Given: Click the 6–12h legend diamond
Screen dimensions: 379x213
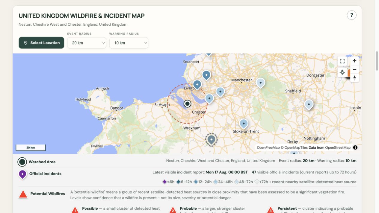Looking at the screenshot, I should pos(178,182).
